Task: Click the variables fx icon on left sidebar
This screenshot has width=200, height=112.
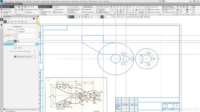Action: click(x=1, y=22)
